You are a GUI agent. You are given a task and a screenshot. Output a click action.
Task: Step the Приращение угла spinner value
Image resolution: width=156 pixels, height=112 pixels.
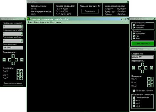22,41
